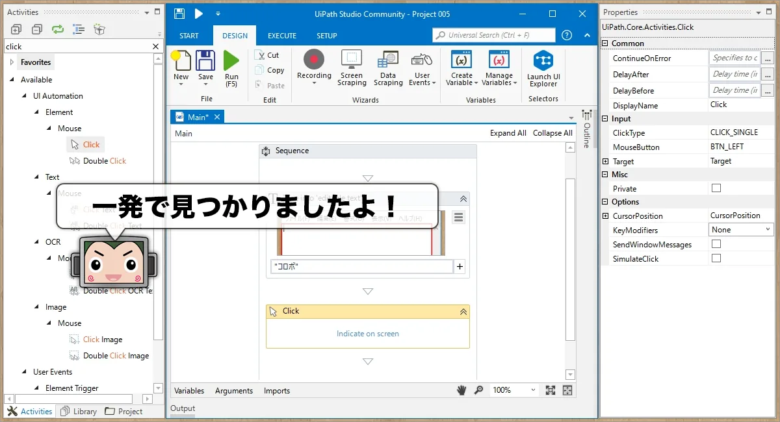Click Collapse All in designer
Screen dimensions: 780x422
[552, 133]
